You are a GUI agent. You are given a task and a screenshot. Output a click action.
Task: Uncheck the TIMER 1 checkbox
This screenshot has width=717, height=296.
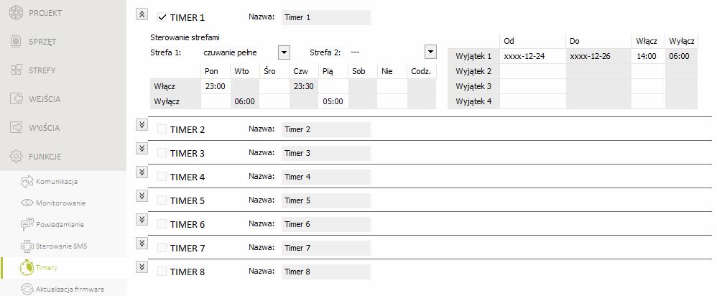(162, 17)
